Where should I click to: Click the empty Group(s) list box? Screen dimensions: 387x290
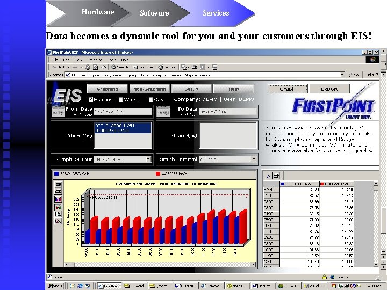[228, 135]
